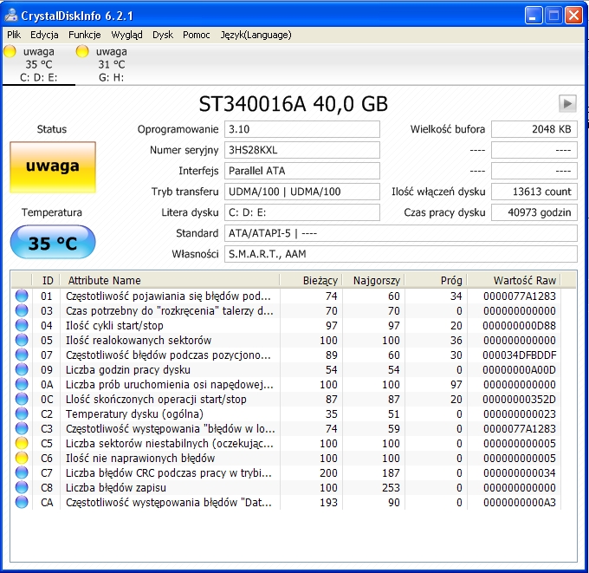Click raw value 0000077A1283 of attribute 01
Image resolution: width=589 pixels, height=573 pixels.
tap(520, 296)
